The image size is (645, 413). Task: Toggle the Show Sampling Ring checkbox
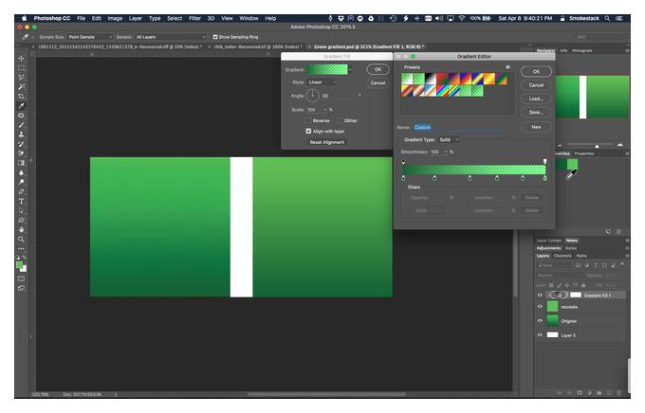tap(215, 37)
